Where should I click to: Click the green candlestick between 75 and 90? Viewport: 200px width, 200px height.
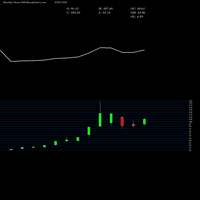pos(89,131)
